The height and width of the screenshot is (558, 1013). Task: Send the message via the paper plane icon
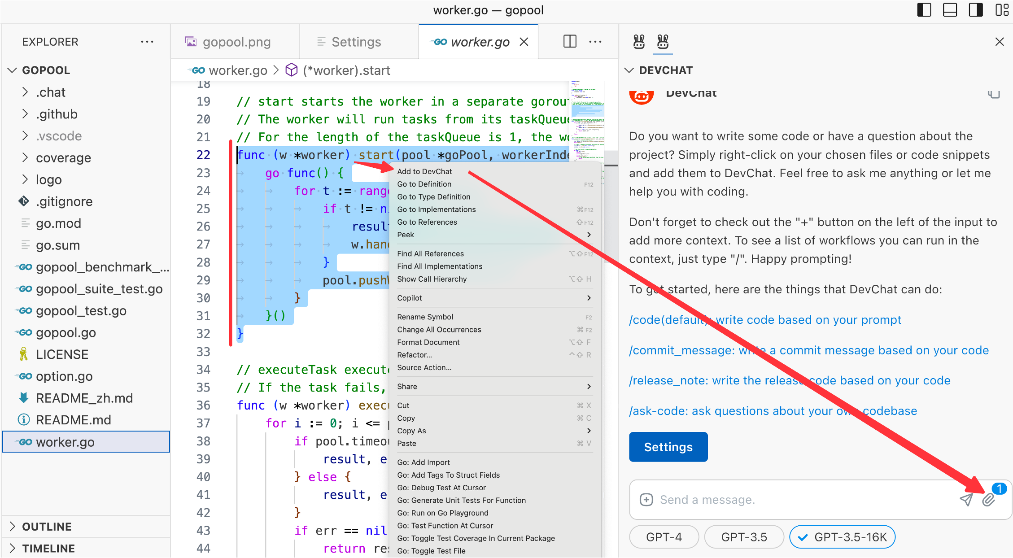966,500
